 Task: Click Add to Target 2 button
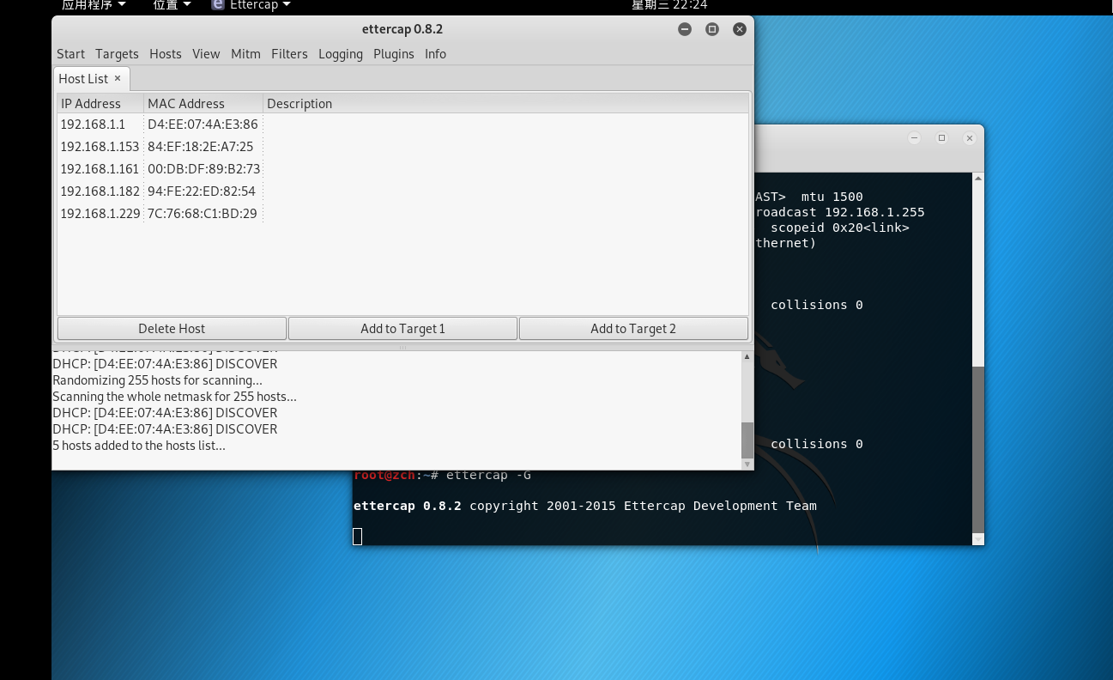tap(633, 328)
